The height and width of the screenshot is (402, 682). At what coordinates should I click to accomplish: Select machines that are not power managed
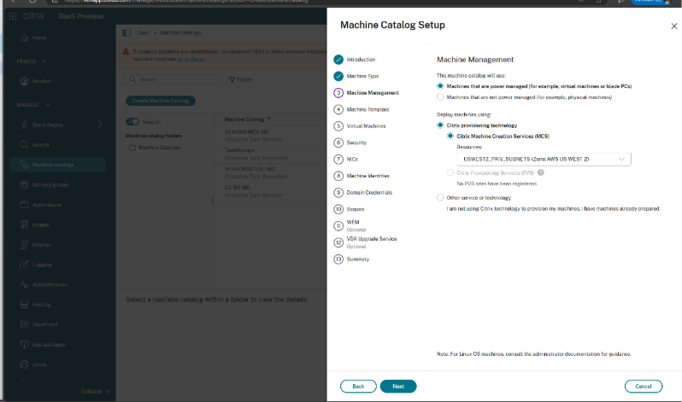tap(440, 97)
